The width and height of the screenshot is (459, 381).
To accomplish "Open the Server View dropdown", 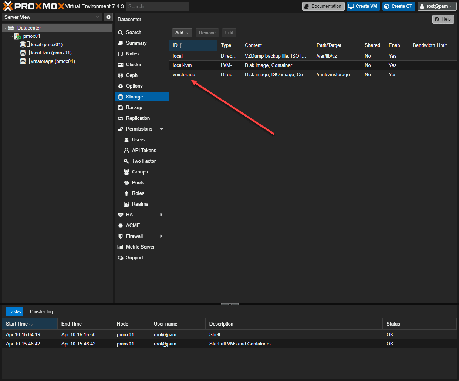I will click(52, 17).
